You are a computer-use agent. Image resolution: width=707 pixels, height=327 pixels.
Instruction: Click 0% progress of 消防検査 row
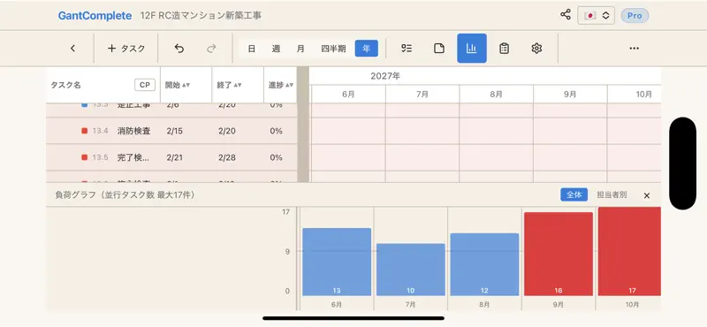point(276,131)
